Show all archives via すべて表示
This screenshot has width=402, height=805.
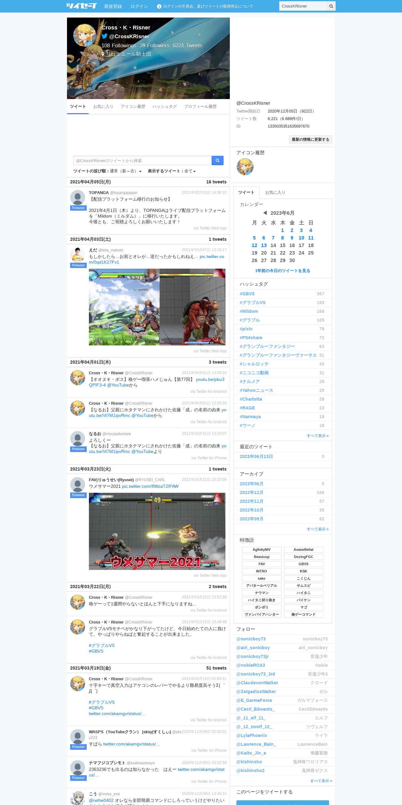pyautogui.click(x=317, y=529)
